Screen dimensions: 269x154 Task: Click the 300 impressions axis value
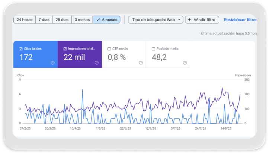pos(247,80)
